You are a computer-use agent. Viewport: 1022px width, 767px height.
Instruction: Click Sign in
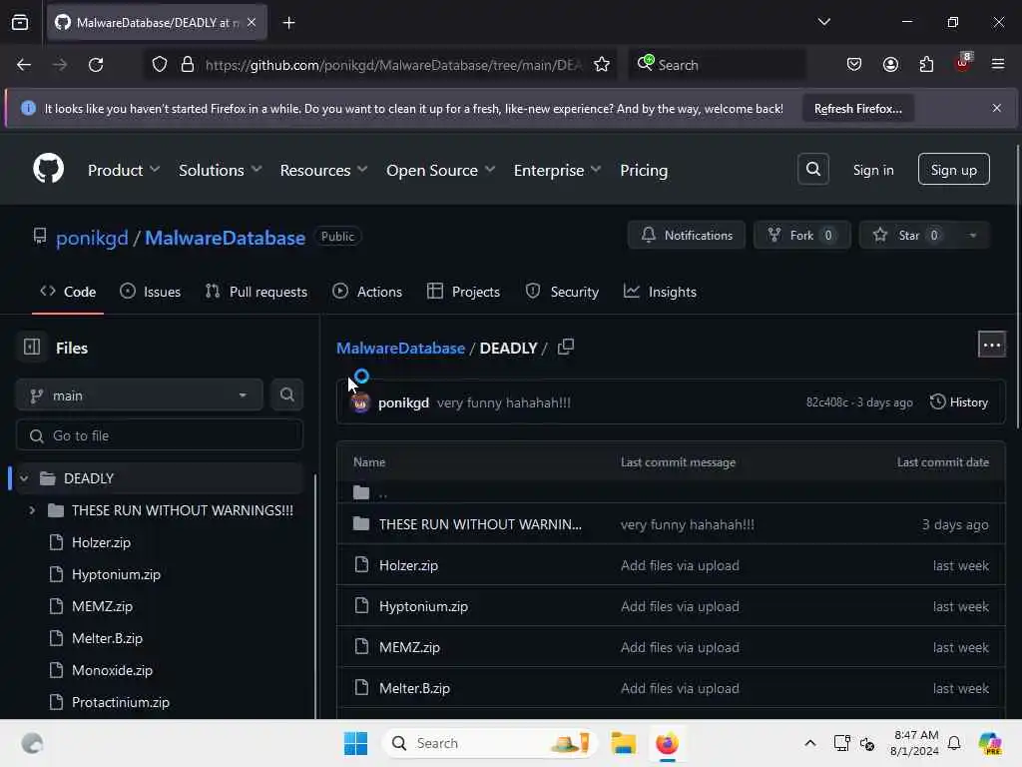[873, 170]
